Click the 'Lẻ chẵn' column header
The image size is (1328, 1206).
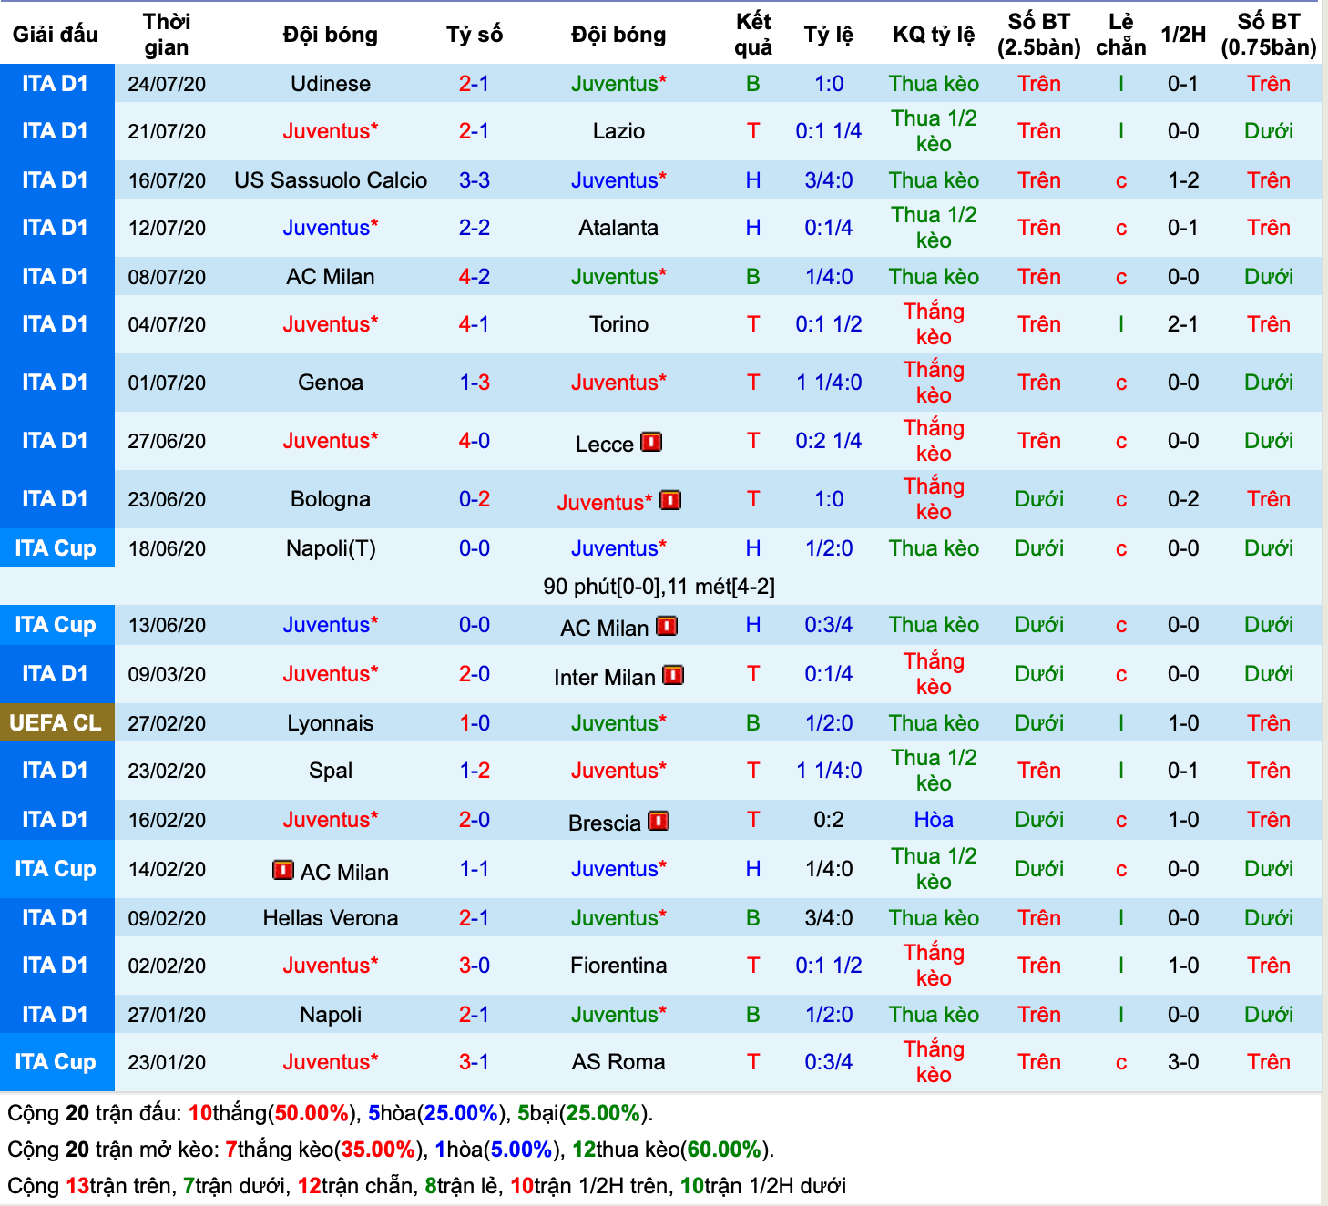(x=1121, y=35)
